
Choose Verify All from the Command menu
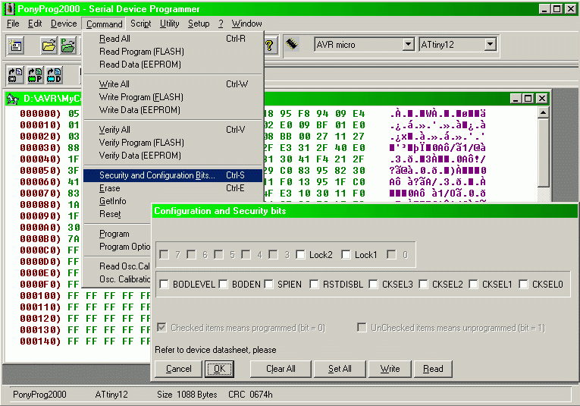[173, 130]
